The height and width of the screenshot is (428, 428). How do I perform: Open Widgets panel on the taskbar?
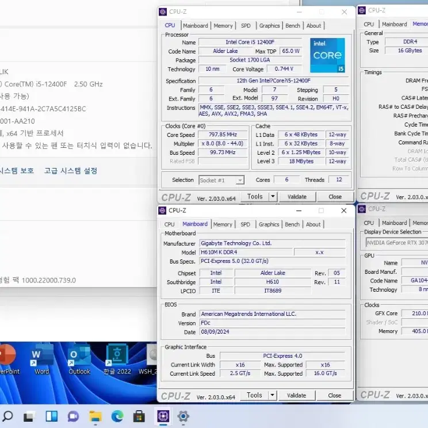click(x=51, y=416)
